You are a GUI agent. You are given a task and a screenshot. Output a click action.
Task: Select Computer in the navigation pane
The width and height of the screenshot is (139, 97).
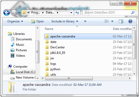click(x=20, y=67)
